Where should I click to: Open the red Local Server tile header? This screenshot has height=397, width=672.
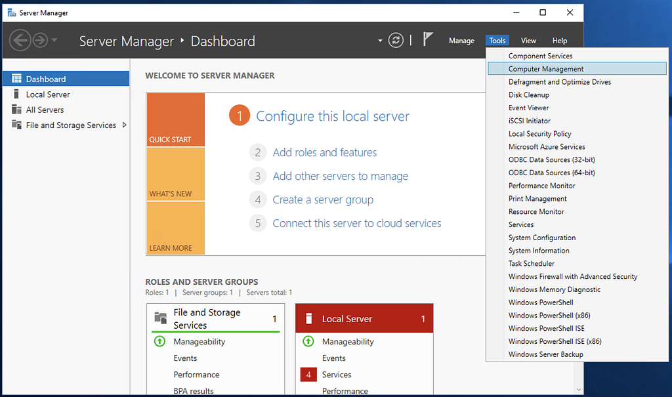[364, 318]
